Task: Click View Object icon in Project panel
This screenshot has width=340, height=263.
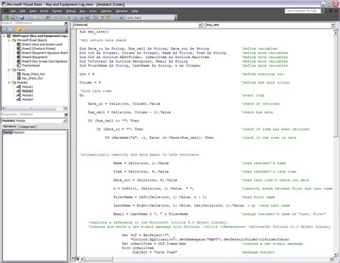Action: click(11, 29)
